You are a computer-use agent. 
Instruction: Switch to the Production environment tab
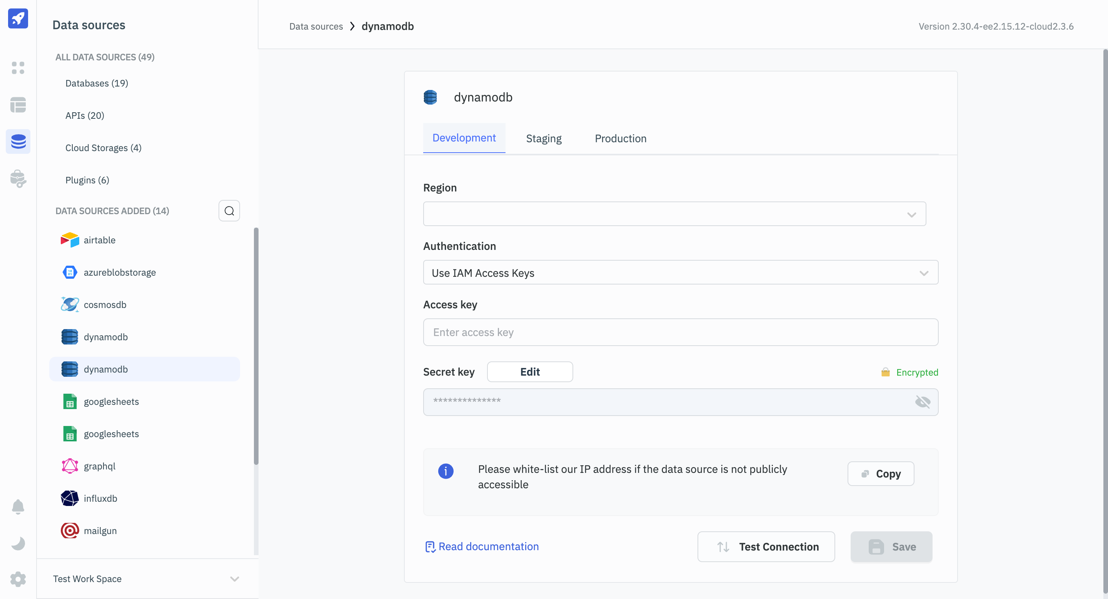click(620, 138)
